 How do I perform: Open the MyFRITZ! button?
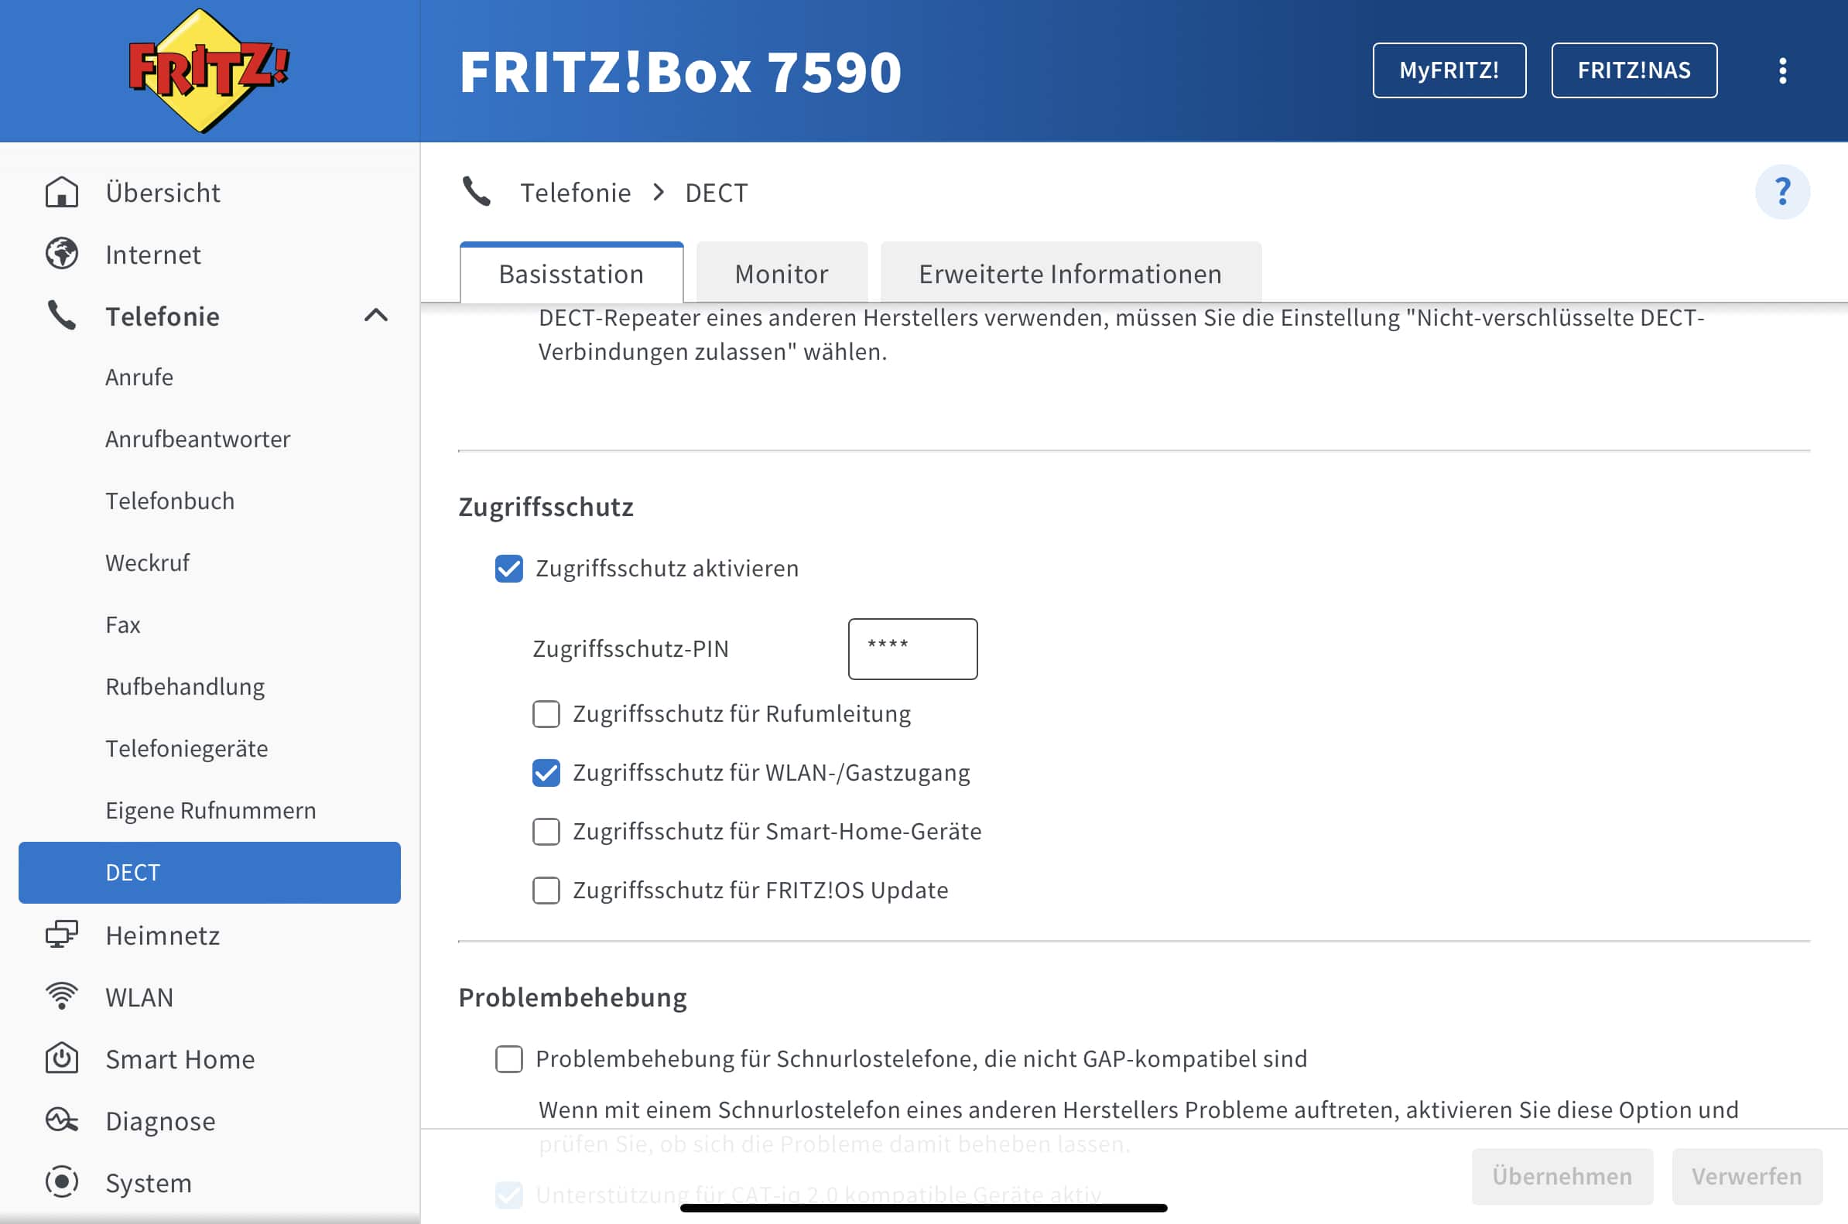pos(1449,70)
